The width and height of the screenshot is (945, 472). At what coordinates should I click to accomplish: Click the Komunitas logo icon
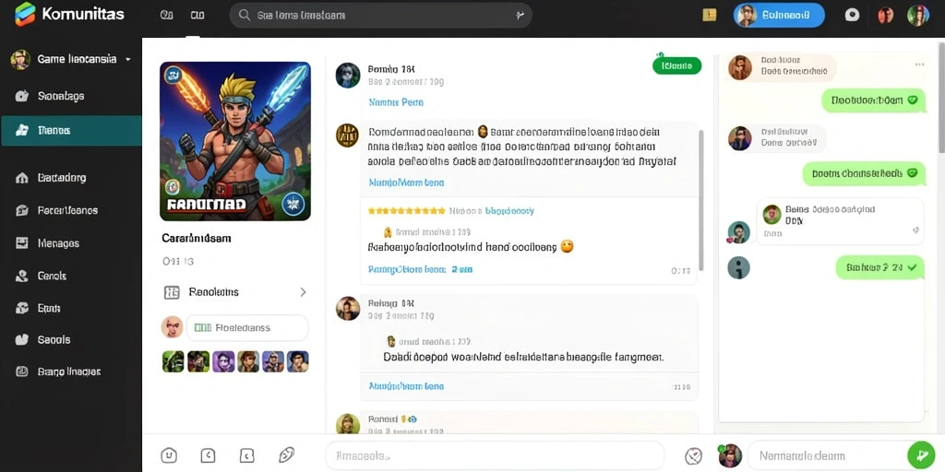pos(25,15)
